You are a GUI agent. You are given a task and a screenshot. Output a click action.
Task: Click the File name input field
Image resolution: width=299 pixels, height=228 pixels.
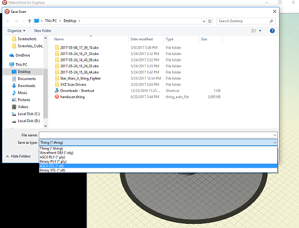click(x=156, y=135)
